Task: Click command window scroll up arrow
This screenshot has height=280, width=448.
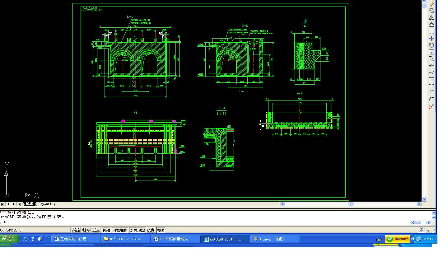Action: 434,213
